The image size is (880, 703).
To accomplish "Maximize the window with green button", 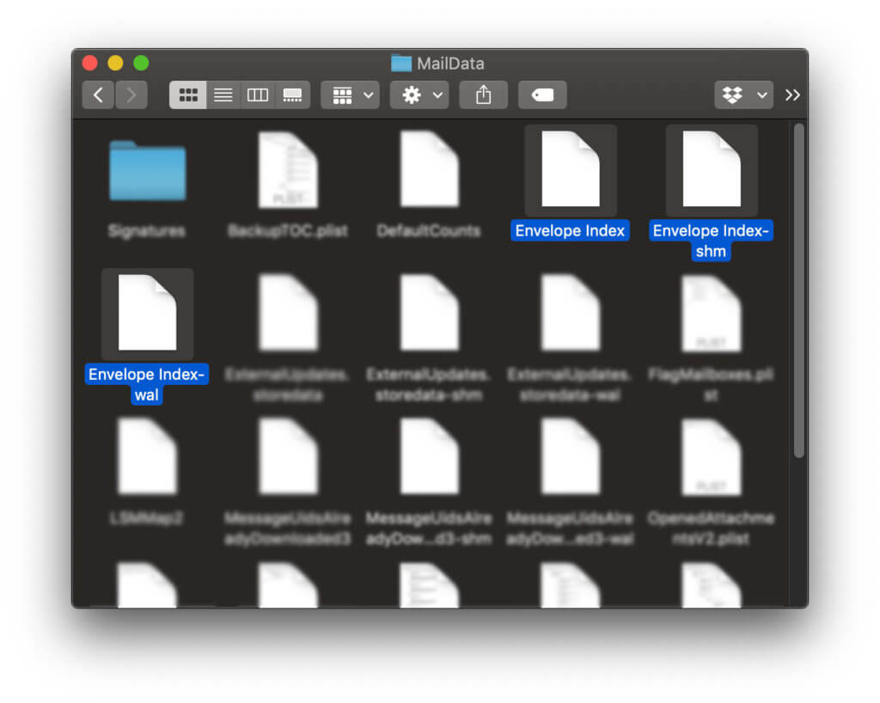I will [x=142, y=63].
